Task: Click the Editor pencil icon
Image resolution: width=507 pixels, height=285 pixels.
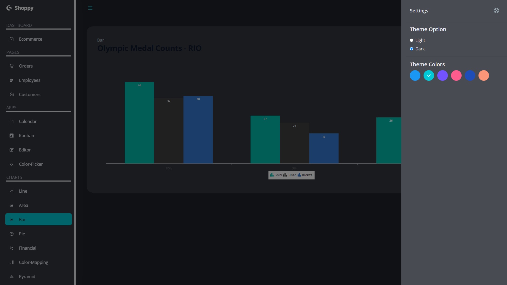Action: point(12,150)
